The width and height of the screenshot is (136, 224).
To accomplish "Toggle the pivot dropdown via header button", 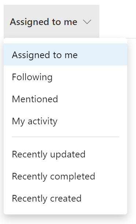I will click(51, 21).
